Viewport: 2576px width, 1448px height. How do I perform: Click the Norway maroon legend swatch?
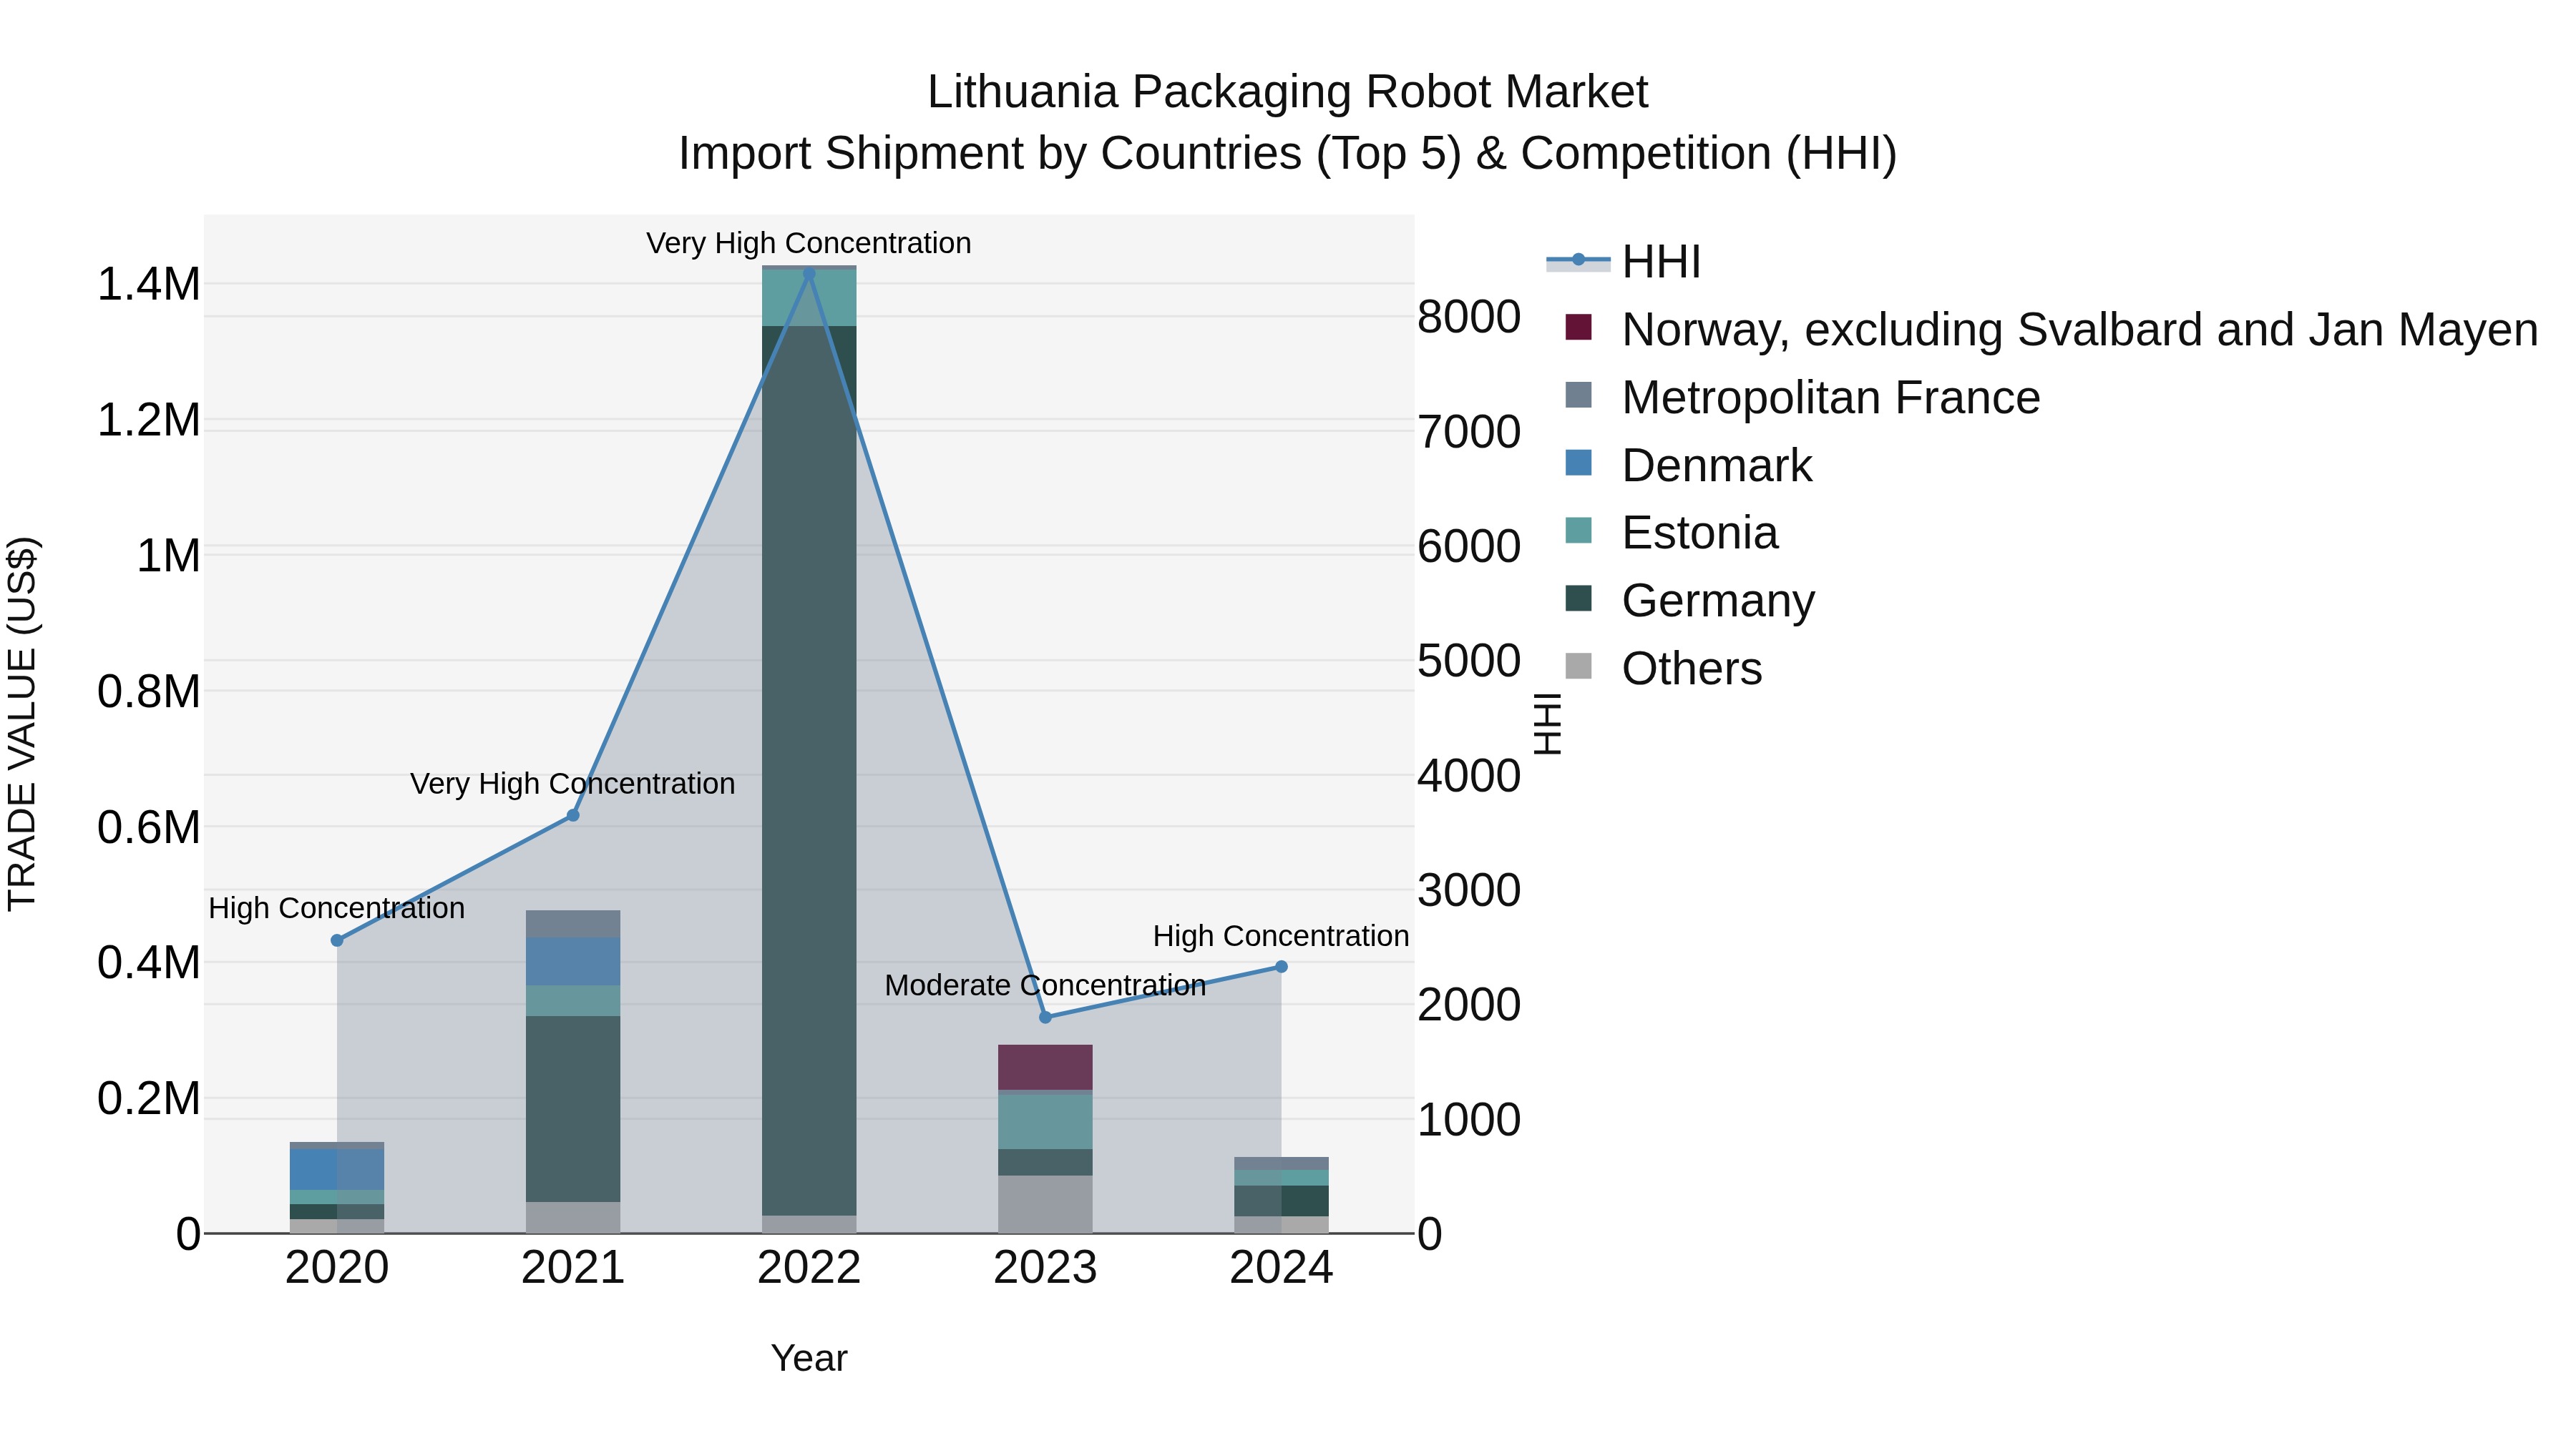click(x=1578, y=327)
